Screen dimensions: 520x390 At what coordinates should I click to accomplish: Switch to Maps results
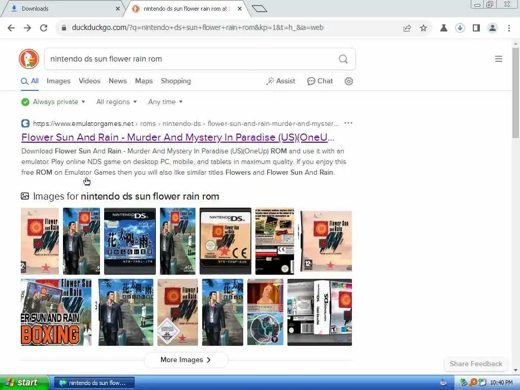(x=144, y=81)
